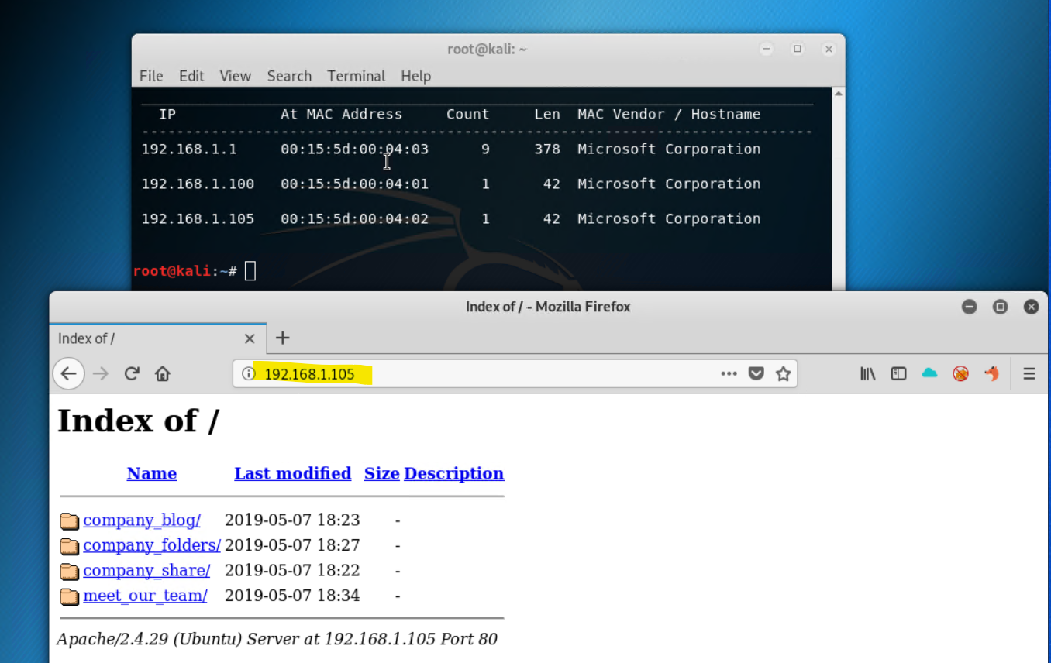The height and width of the screenshot is (663, 1051).
Task: Bookmark this page with star icon
Action: click(x=784, y=374)
